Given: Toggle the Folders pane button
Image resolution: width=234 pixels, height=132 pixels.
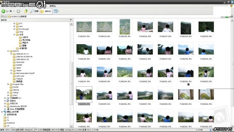Looking at the screenshot, I should tap(46, 11).
